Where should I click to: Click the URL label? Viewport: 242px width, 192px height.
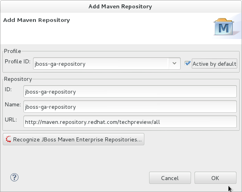point(11,120)
